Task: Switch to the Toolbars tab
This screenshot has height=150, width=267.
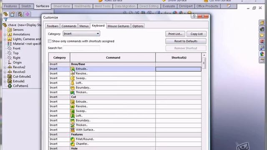Action: click(53, 26)
